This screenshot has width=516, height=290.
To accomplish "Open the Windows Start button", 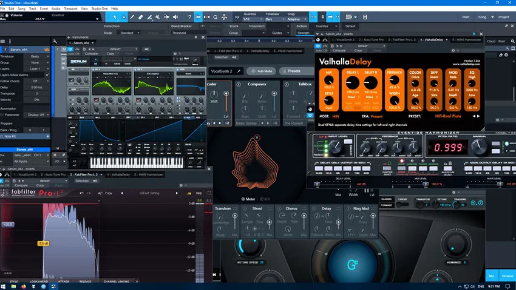I will coord(3,286).
